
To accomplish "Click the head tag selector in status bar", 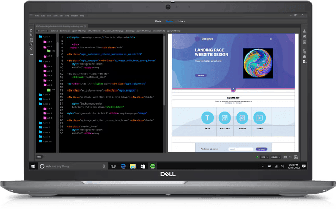I will 40,157.
